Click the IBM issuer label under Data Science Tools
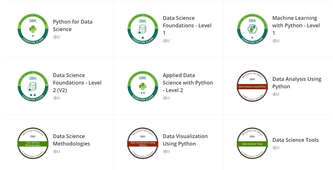This screenshot has height=170, width=333. pos(276,148)
